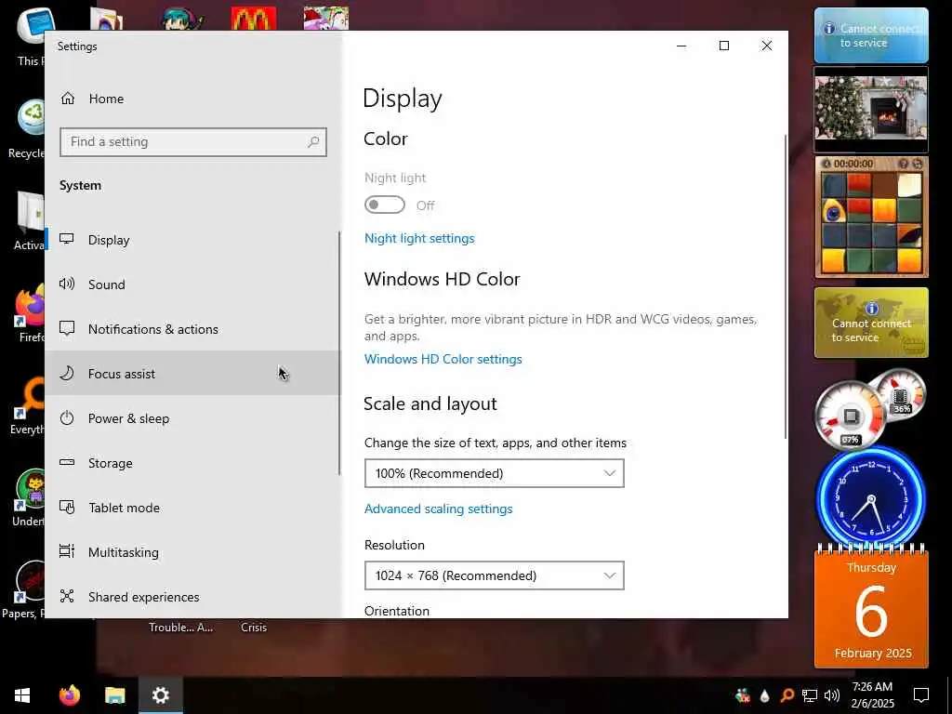Click the colorful people tray icon
952x714 pixels.
pyautogui.click(x=742, y=695)
